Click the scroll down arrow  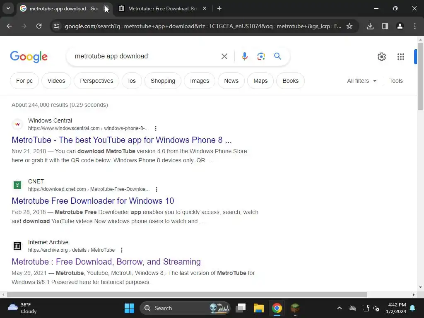(x=420, y=287)
